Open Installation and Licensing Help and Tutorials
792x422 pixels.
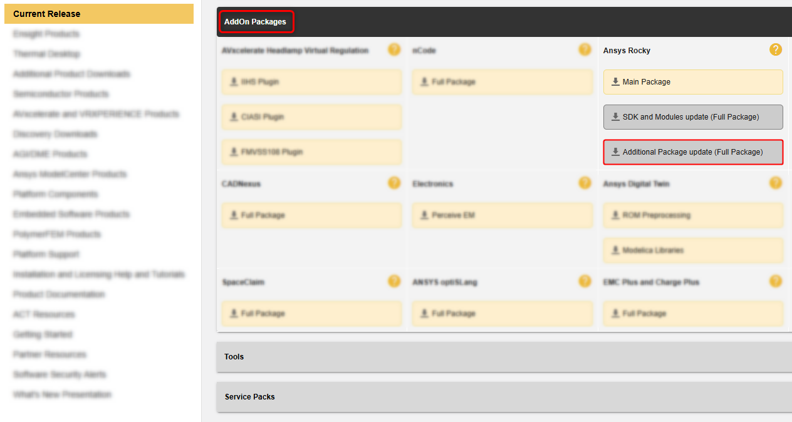point(99,274)
